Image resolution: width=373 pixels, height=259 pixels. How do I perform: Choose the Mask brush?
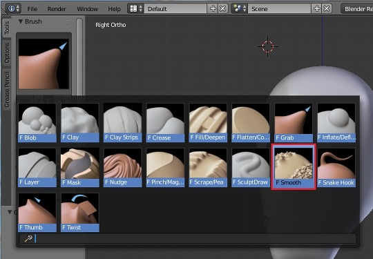click(x=80, y=167)
